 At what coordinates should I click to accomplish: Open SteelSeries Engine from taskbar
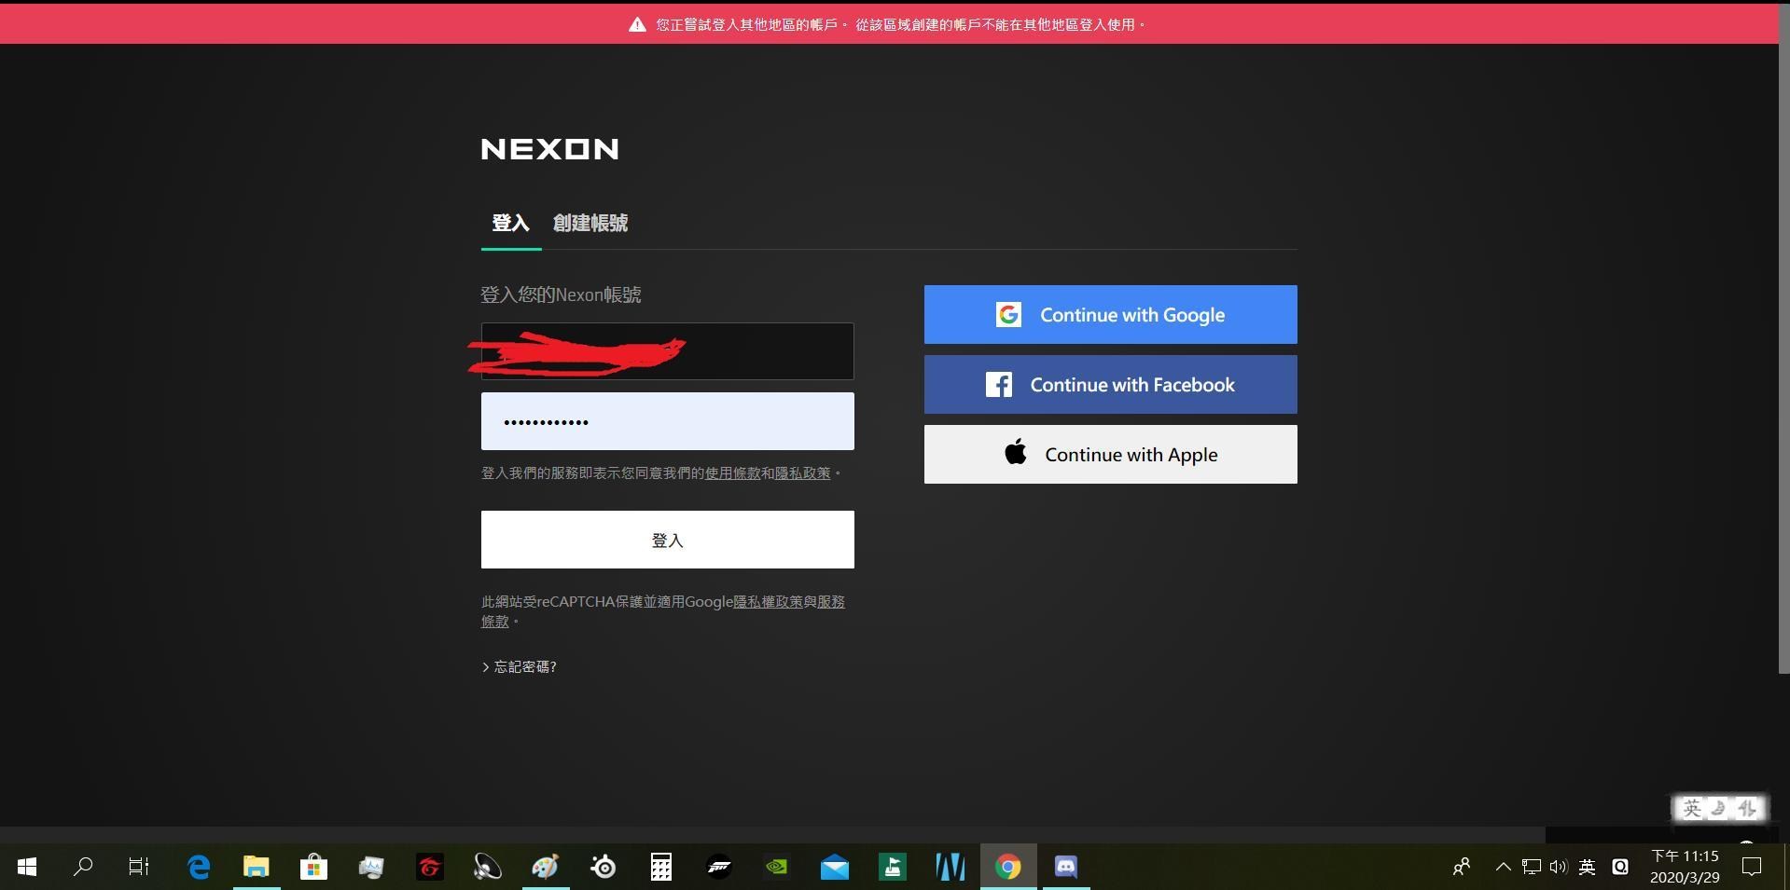(604, 867)
